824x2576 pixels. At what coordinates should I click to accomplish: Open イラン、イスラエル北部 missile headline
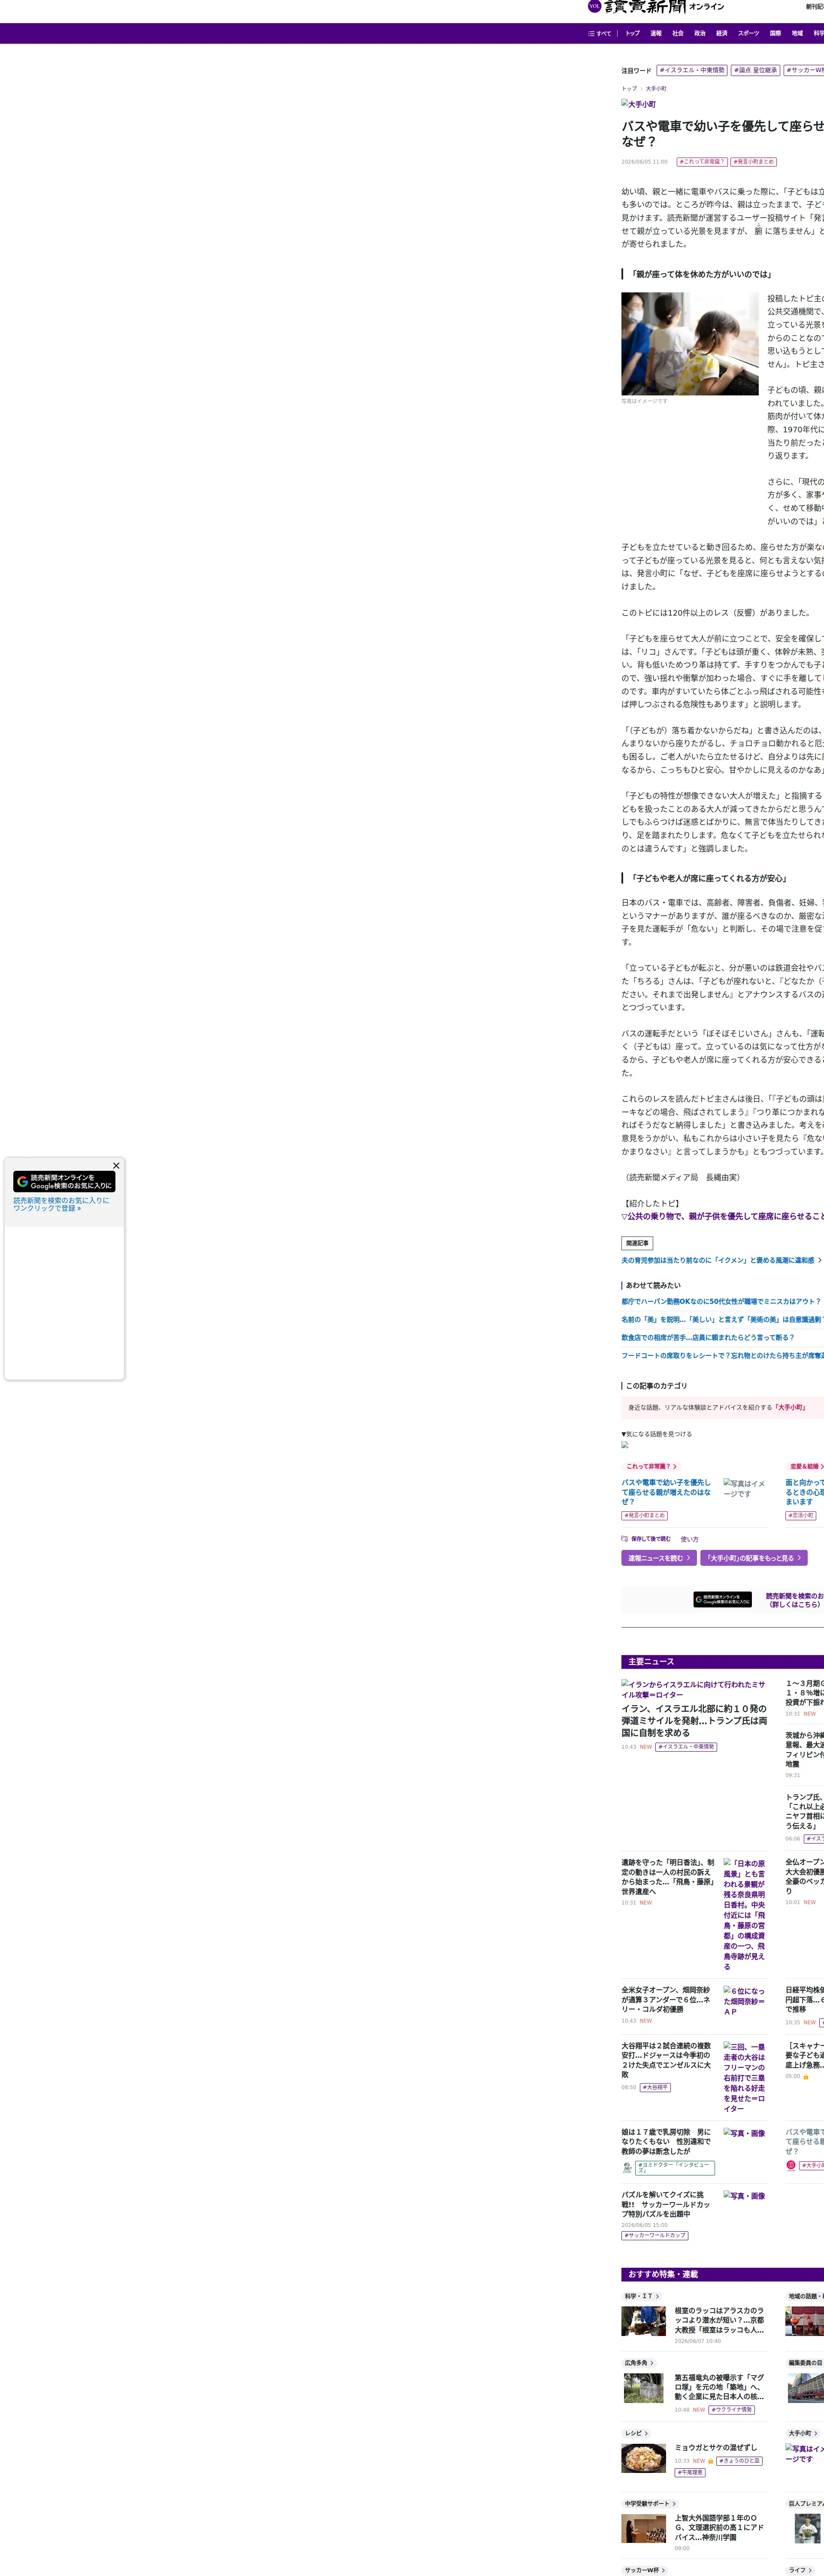coord(694,1721)
